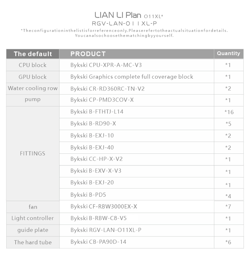
Task: Click 'The default' column header
Action: pos(33,54)
